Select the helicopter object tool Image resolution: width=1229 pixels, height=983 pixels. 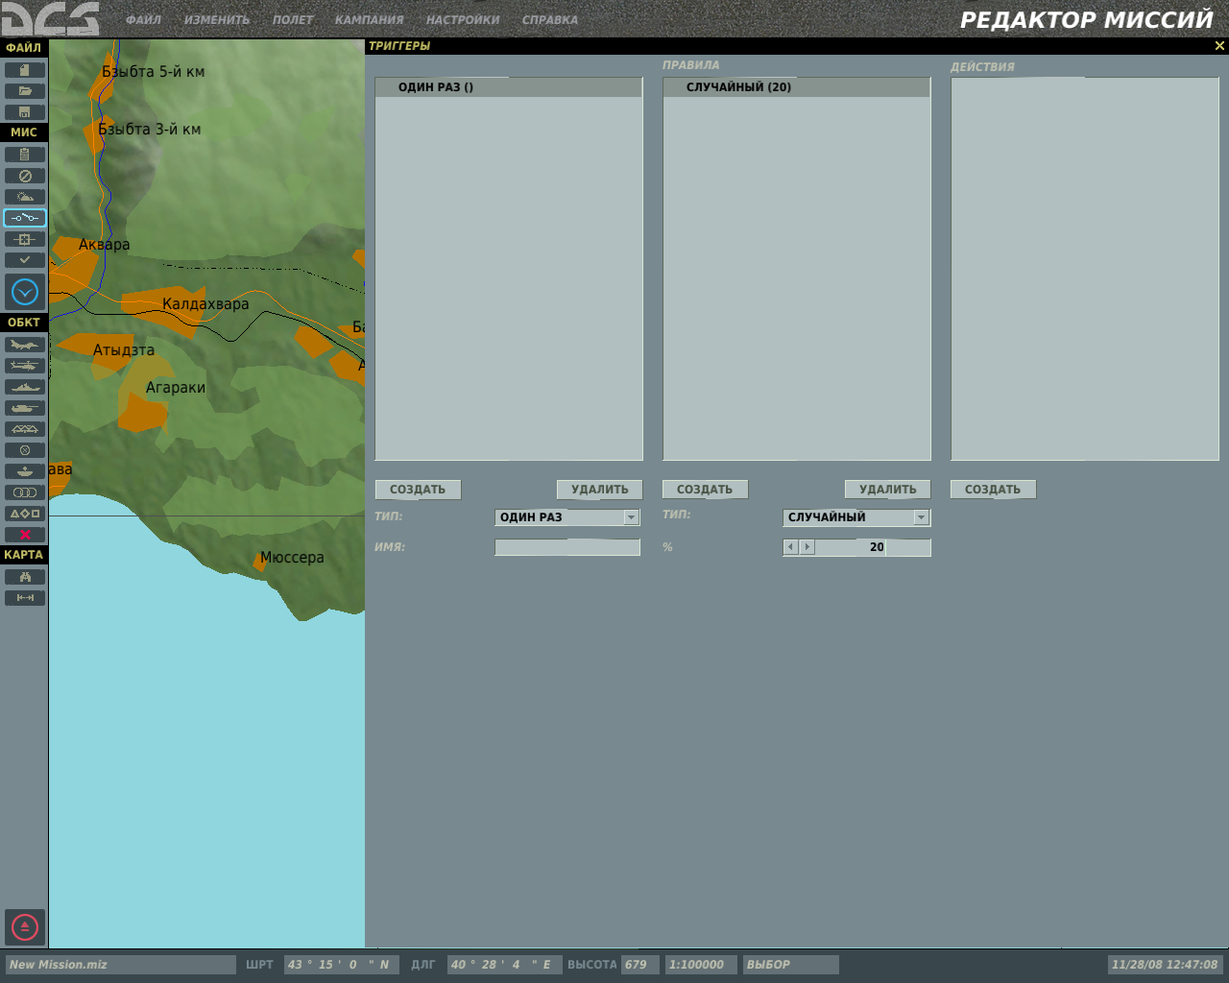tap(25, 366)
